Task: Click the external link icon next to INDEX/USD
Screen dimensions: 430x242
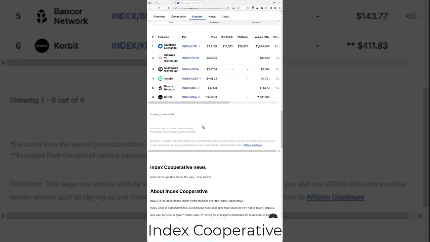Action: [x=199, y=46]
